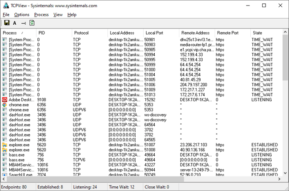The width and height of the screenshot is (289, 191).
Task: Click vertical scrollbar up arrow
Action: pyautogui.click(x=285, y=32)
